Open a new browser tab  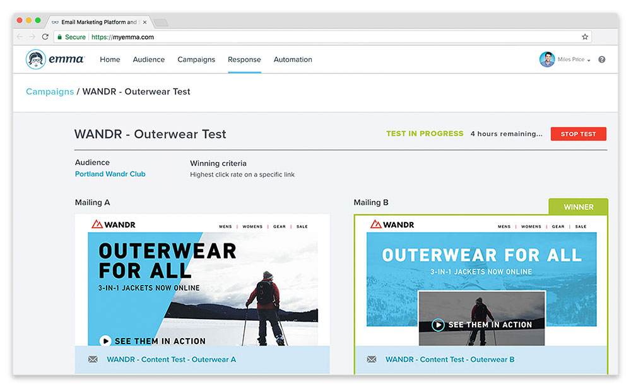[x=161, y=23]
